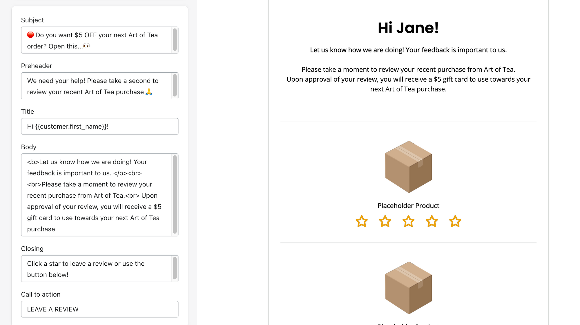This screenshot has width=580, height=325.
Task: Click the Hi Jane! preview heading
Action: [x=408, y=28]
